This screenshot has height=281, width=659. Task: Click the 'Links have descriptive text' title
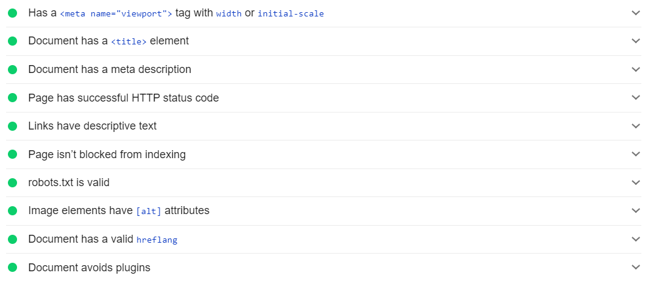(92, 126)
